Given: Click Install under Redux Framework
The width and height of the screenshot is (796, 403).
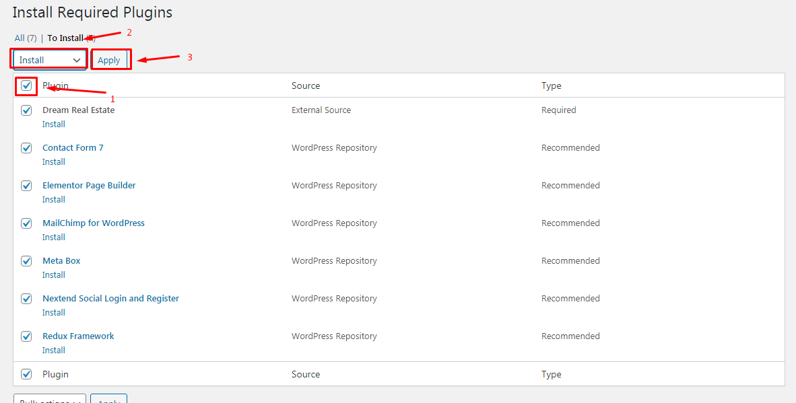Looking at the screenshot, I should 54,351.
